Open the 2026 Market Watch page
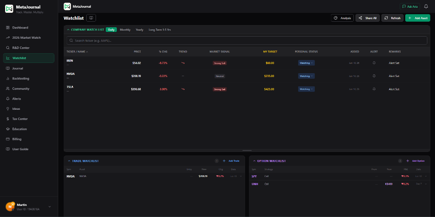Image resolution: width=435 pixels, height=217 pixels. click(28, 37)
